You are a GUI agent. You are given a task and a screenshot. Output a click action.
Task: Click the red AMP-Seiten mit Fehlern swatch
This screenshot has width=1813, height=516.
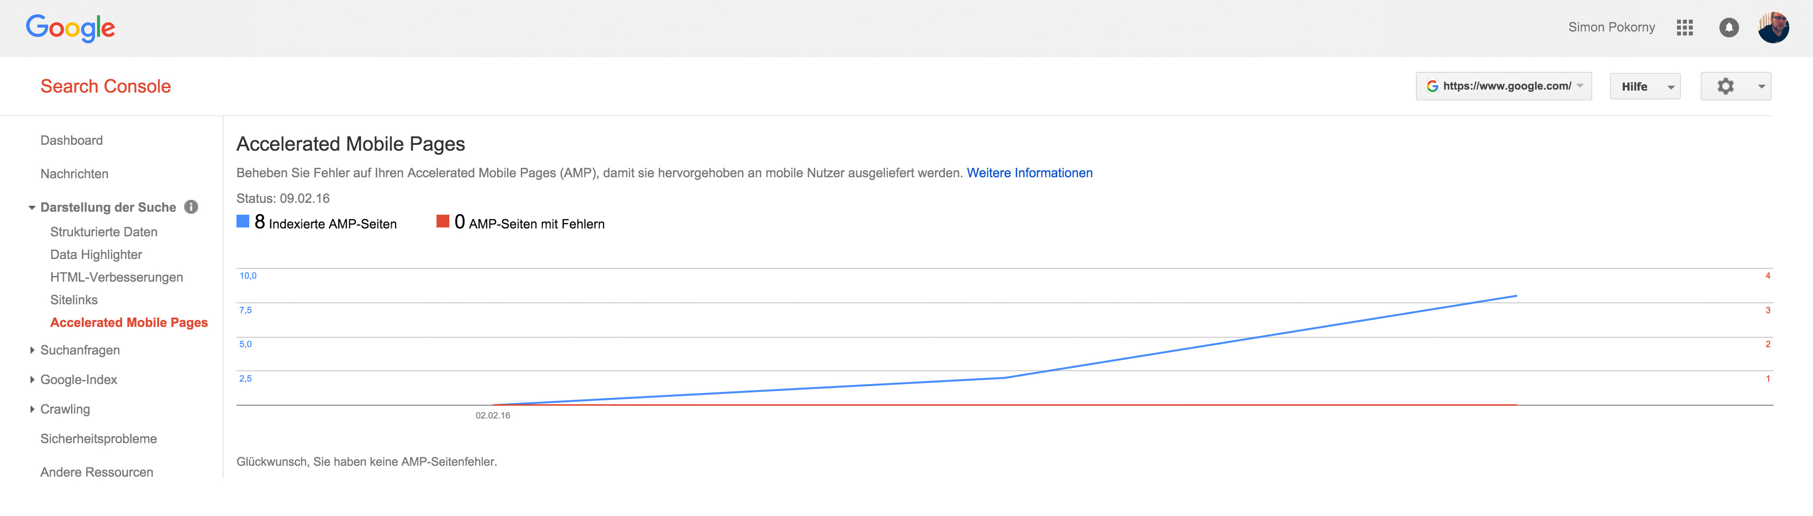click(443, 222)
